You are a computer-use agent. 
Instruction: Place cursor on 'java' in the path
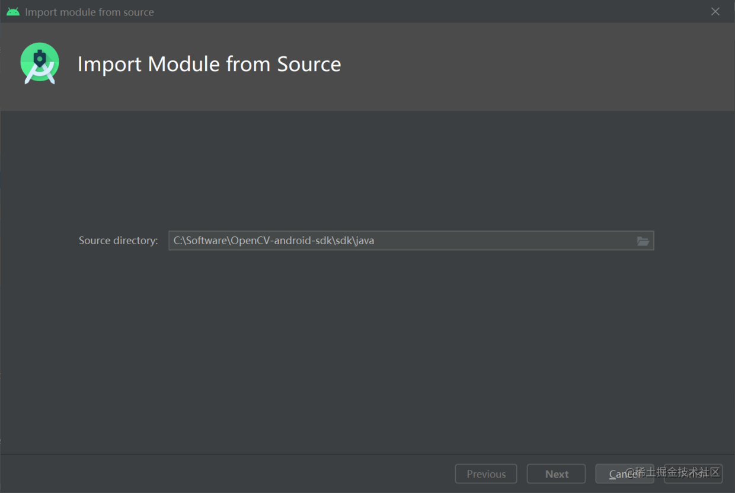[x=365, y=241]
